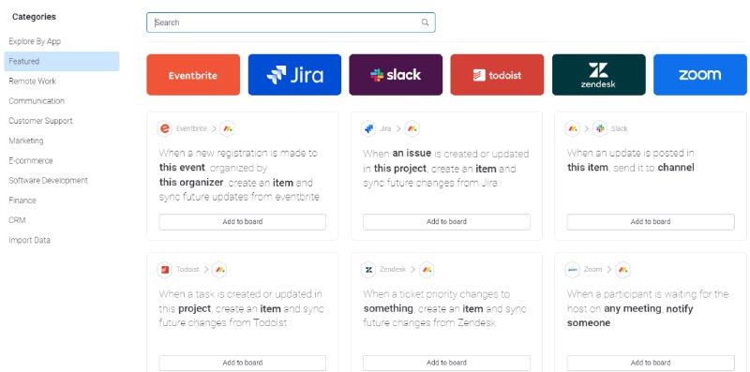Open the Customer Support category
Screen dimensions: 750x372
[x=40, y=121]
